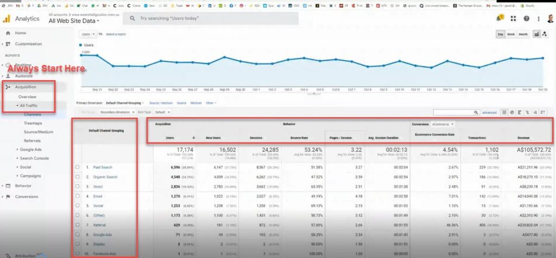Click the user profile avatar
Screen dimensions: 556x258
coord(550,18)
